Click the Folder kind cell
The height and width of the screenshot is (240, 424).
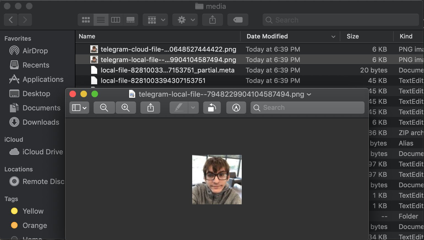pyautogui.click(x=408, y=216)
